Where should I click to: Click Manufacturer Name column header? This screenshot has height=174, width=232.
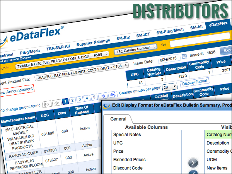tap(18, 120)
